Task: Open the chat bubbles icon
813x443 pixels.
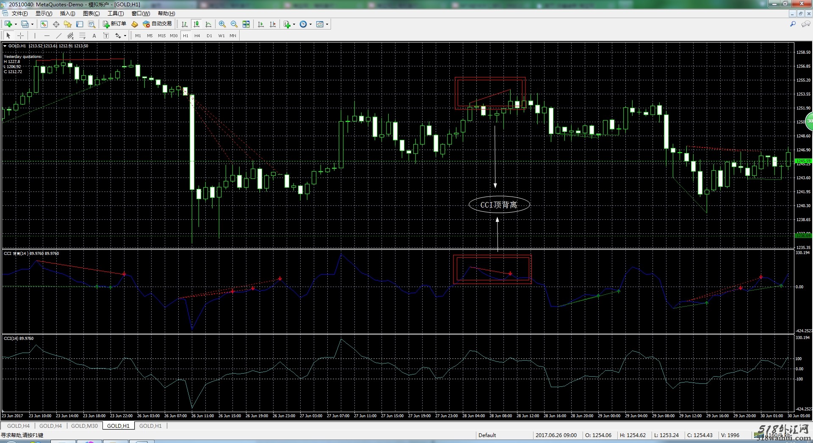Action: pos(806,24)
